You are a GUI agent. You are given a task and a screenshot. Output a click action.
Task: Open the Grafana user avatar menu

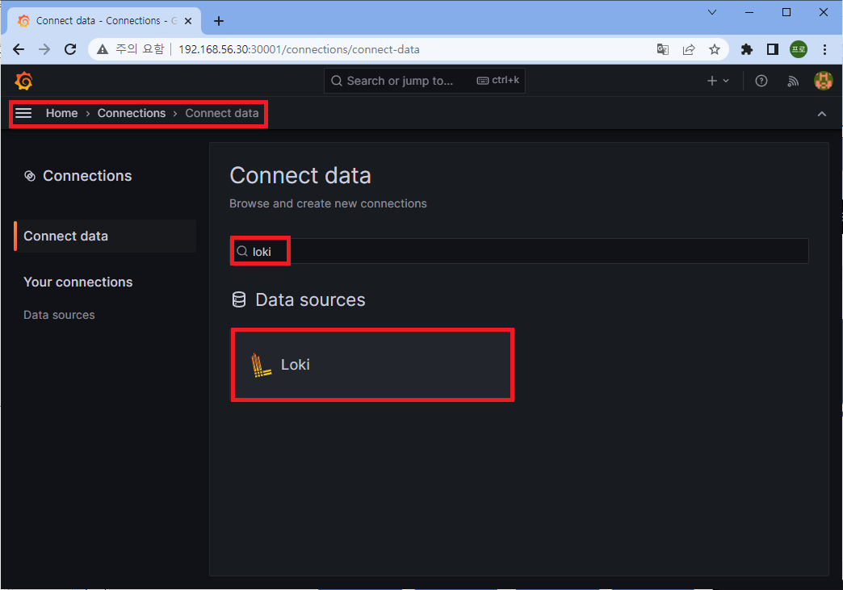click(823, 81)
